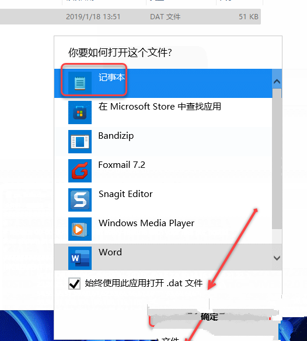Click the Bandizip name text
307x341 pixels.
[116, 136]
